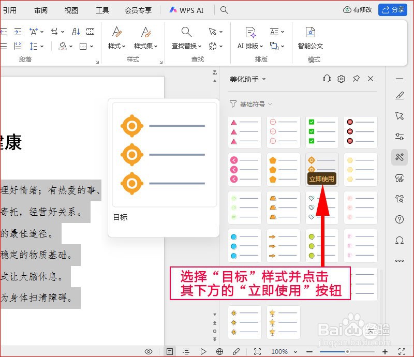The height and width of the screenshot is (357, 414).
Task: Toggle web layout view with globe icon in status bar
Action: click(219, 351)
